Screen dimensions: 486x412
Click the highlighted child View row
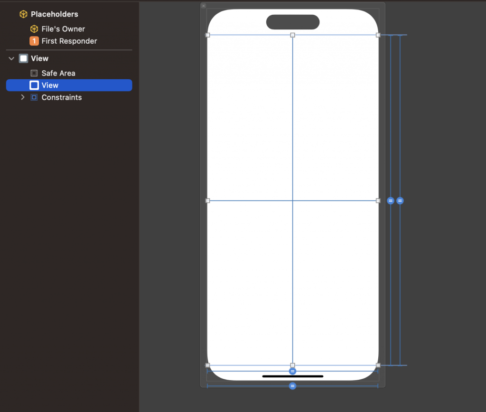69,85
